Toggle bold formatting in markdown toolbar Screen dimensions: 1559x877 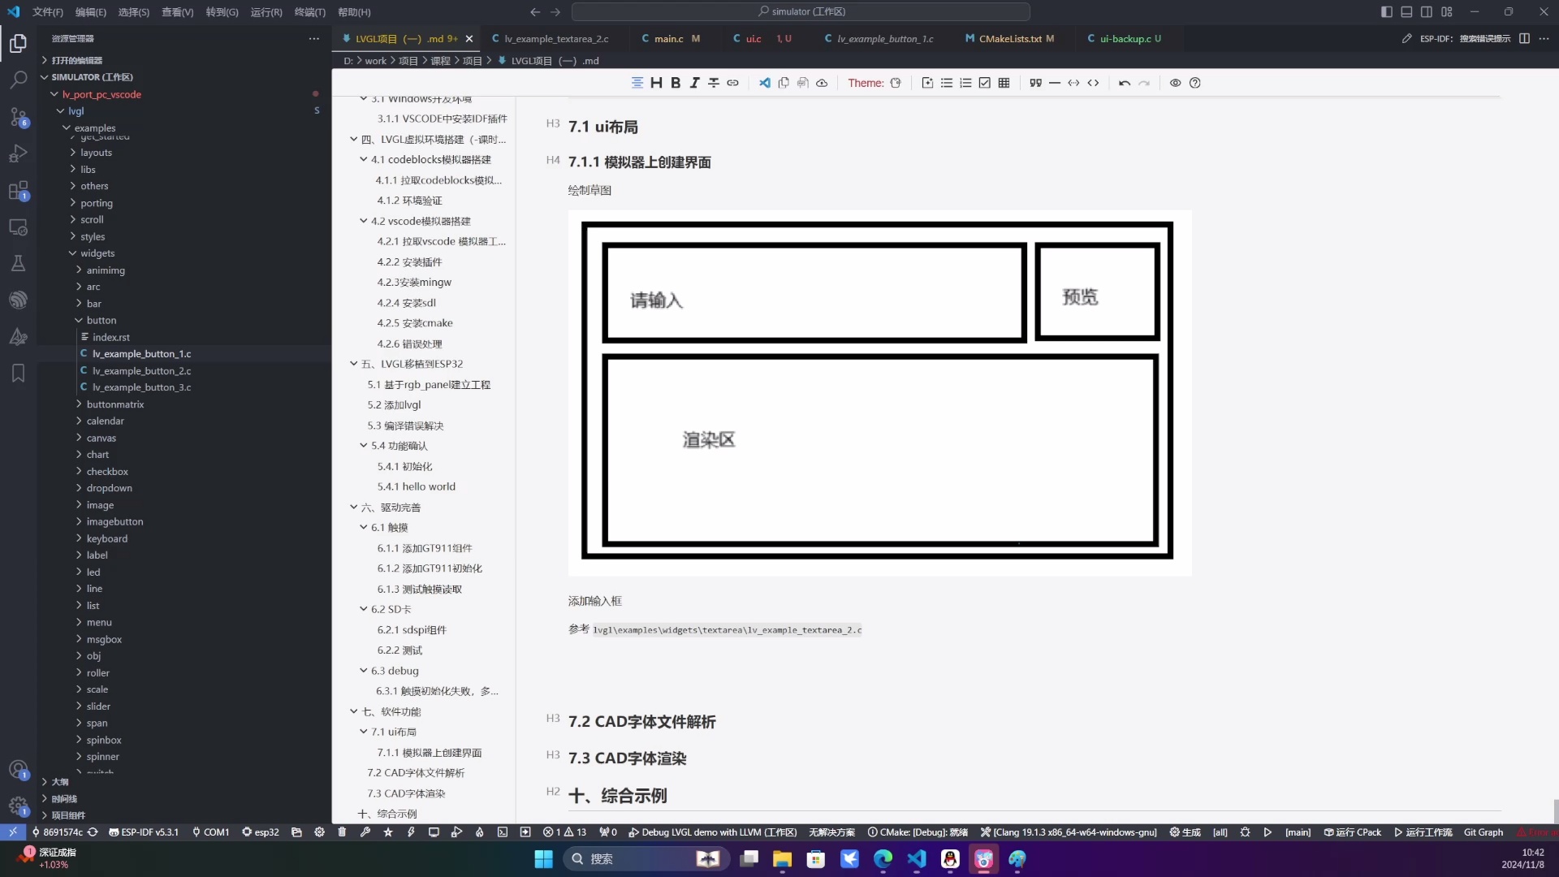[x=676, y=82]
